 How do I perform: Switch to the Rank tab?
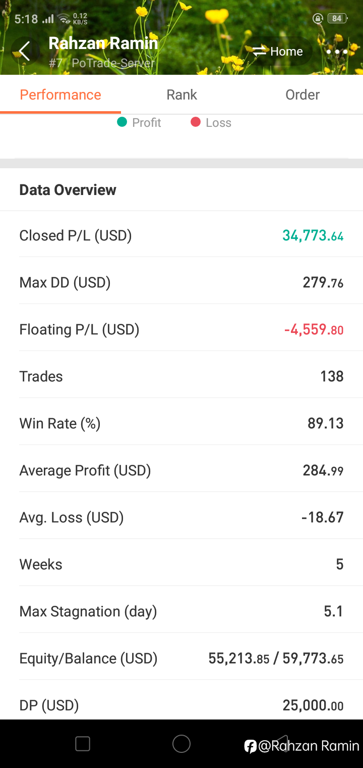pyautogui.click(x=181, y=94)
